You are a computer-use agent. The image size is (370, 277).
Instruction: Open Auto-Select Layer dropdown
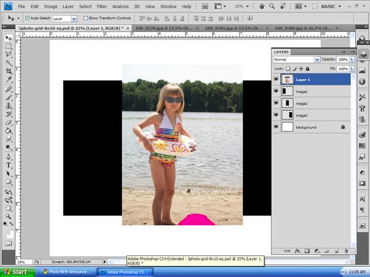coord(74,18)
